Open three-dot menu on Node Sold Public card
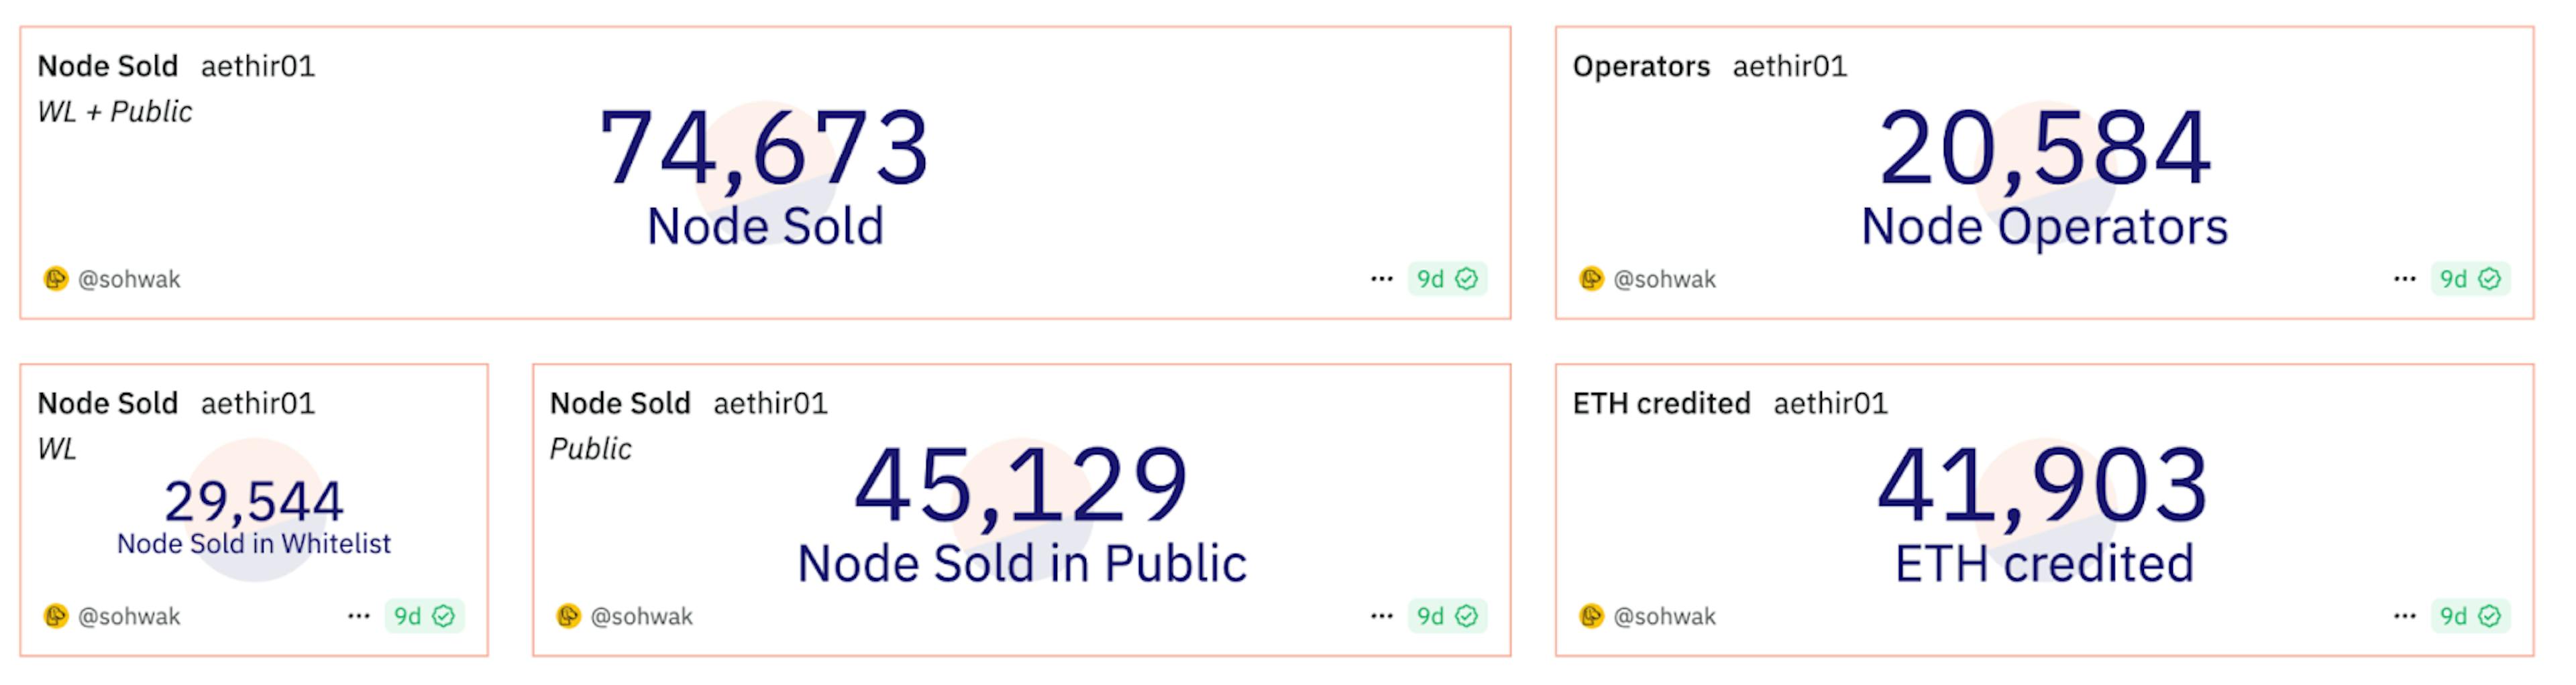2576x685 pixels. click(1381, 616)
